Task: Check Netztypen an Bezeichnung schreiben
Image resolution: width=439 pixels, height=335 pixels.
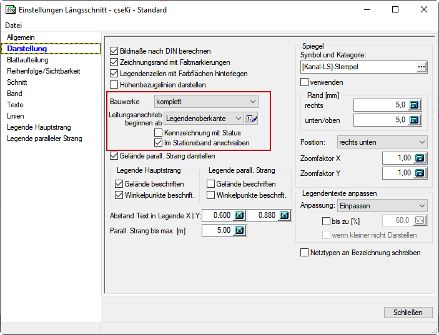Action: click(305, 253)
